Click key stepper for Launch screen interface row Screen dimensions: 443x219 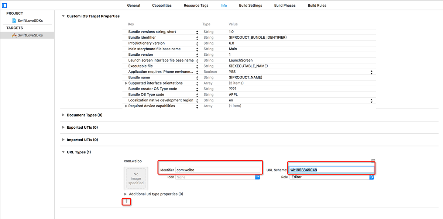(197, 60)
